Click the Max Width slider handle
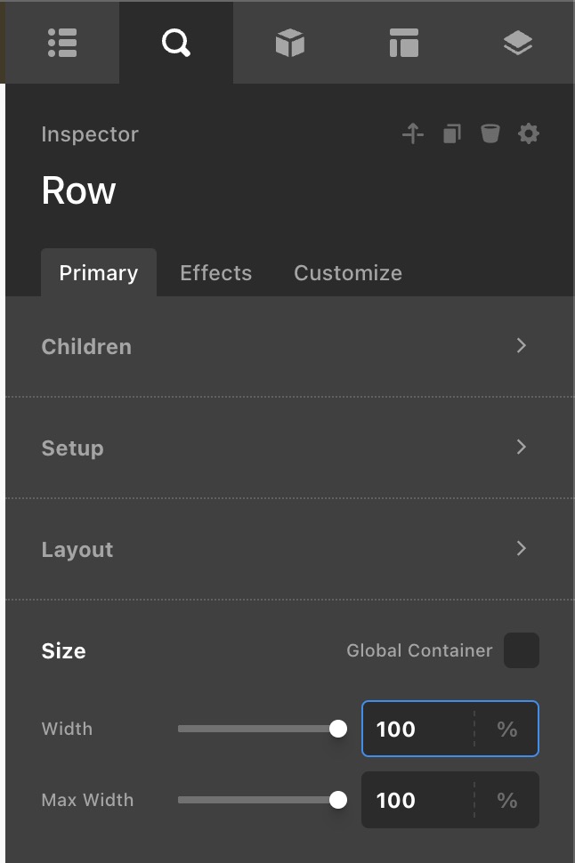Viewport: 575px width, 863px height. coord(338,800)
